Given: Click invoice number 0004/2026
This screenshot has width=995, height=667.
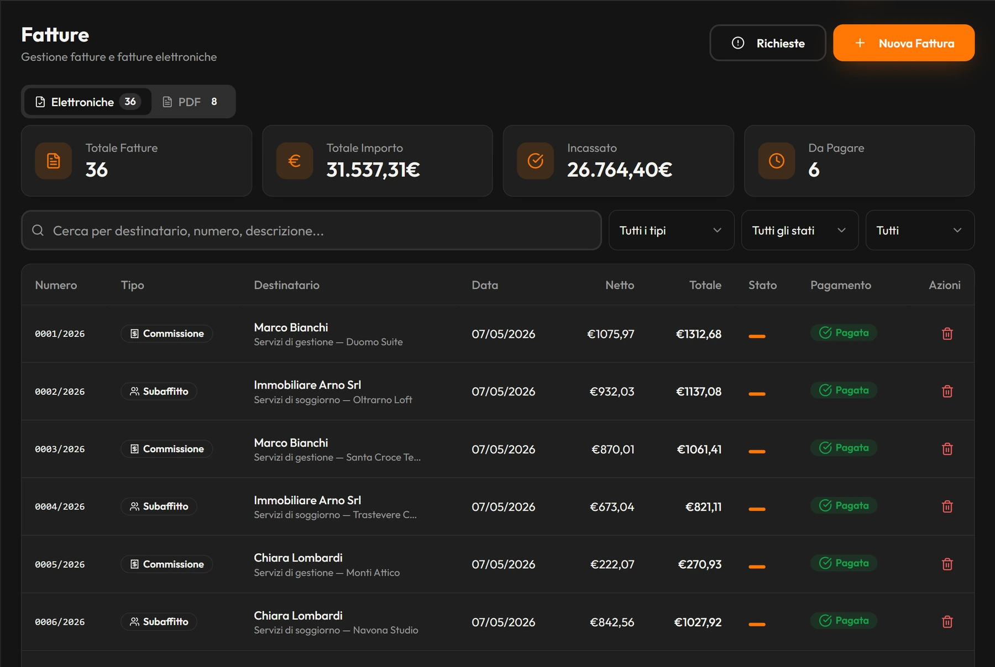Looking at the screenshot, I should [x=60, y=507].
